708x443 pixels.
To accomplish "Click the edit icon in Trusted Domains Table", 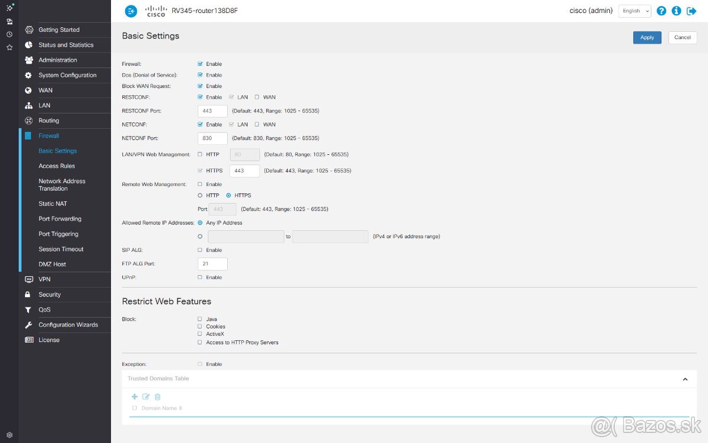I will [x=146, y=396].
